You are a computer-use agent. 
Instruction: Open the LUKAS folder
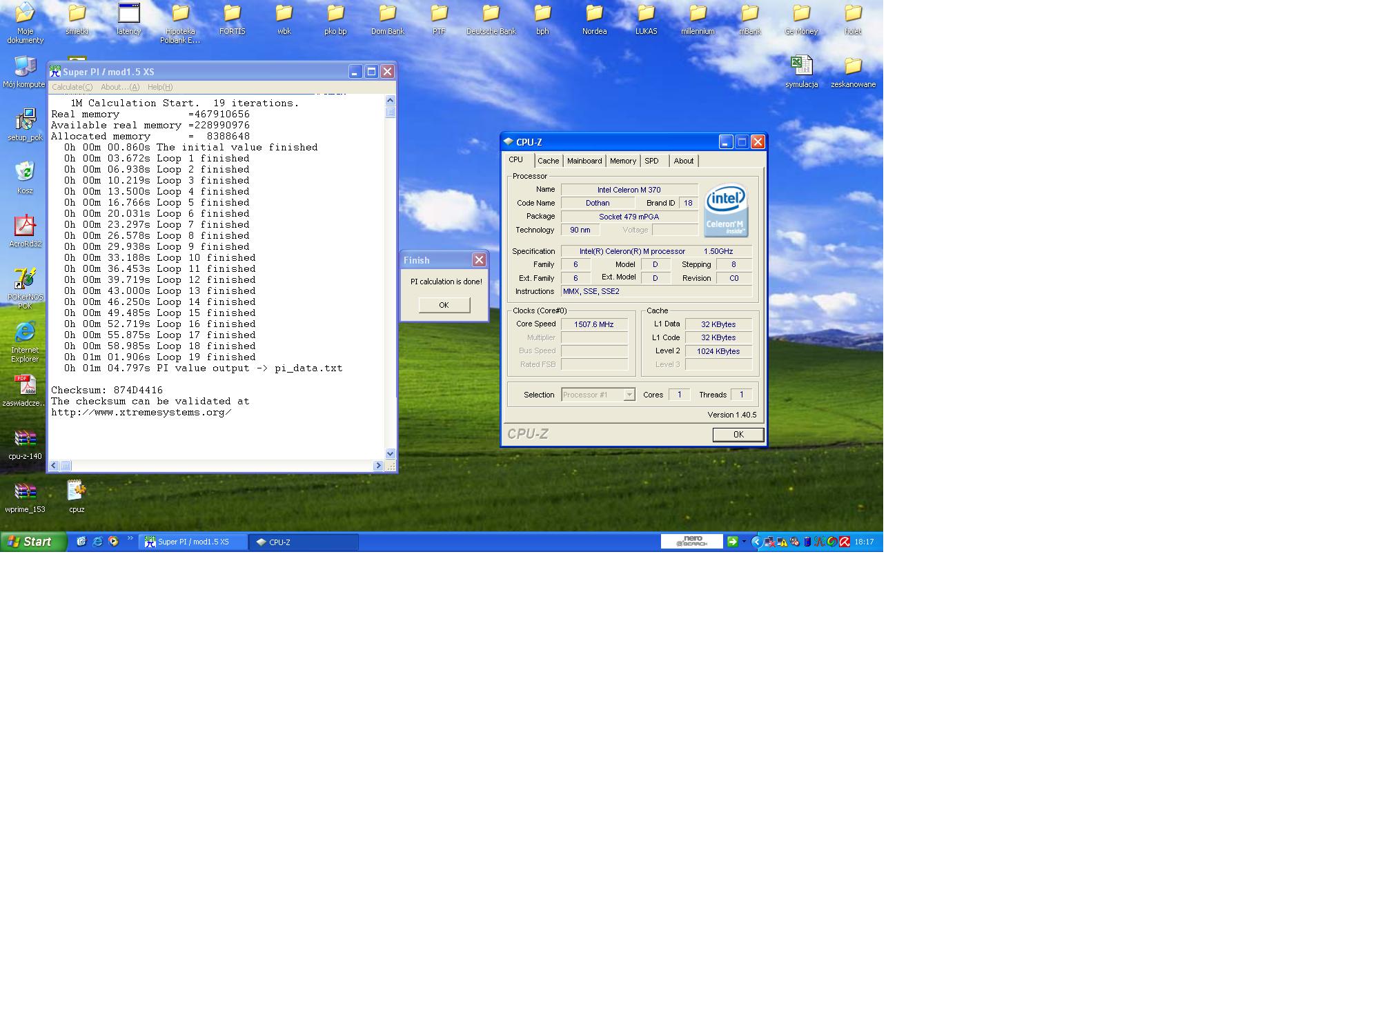[x=647, y=19]
